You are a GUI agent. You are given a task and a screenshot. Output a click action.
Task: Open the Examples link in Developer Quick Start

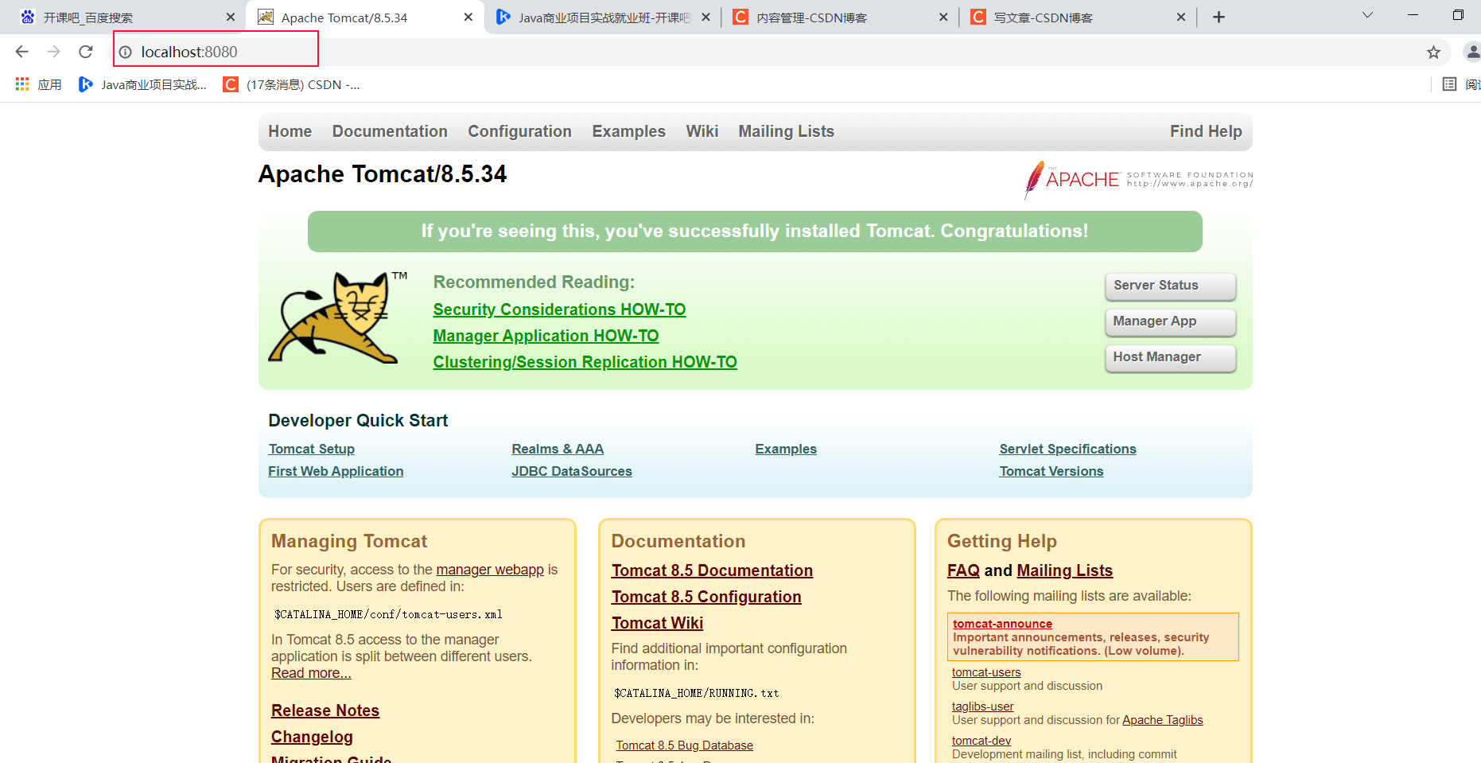pyautogui.click(x=786, y=449)
